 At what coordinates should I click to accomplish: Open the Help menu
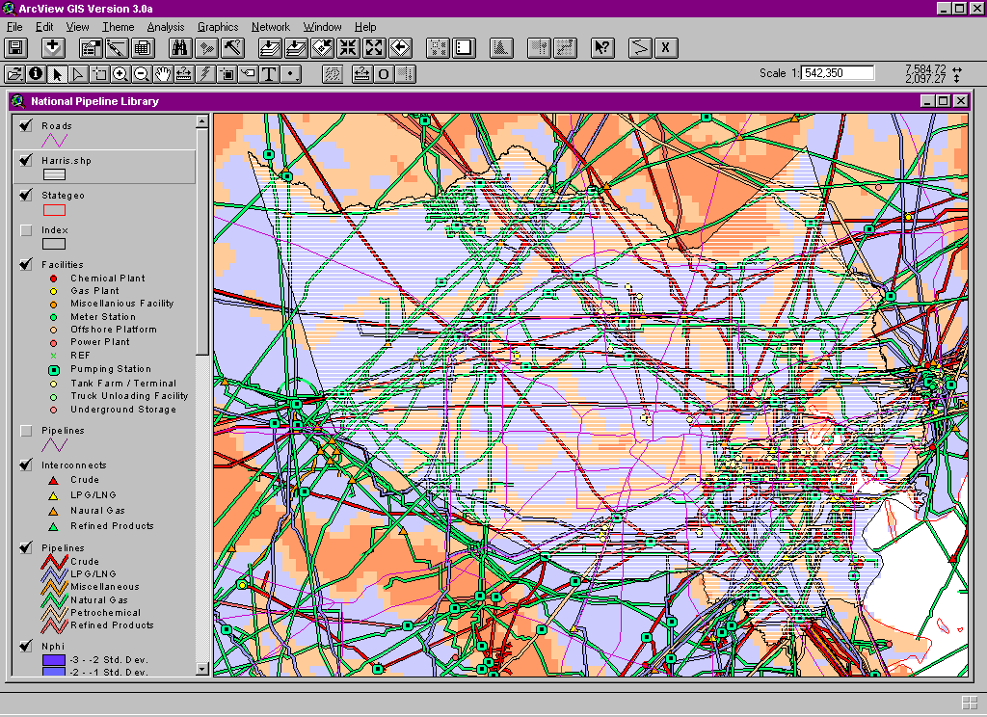(365, 27)
